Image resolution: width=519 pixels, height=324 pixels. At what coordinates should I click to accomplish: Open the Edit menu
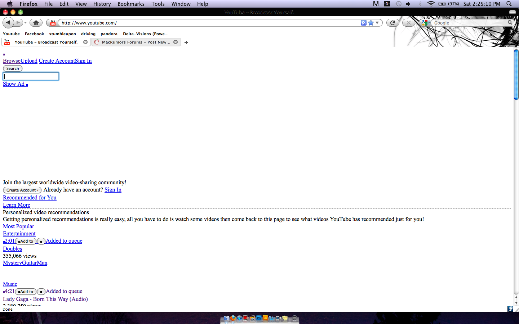coord(64,4)
